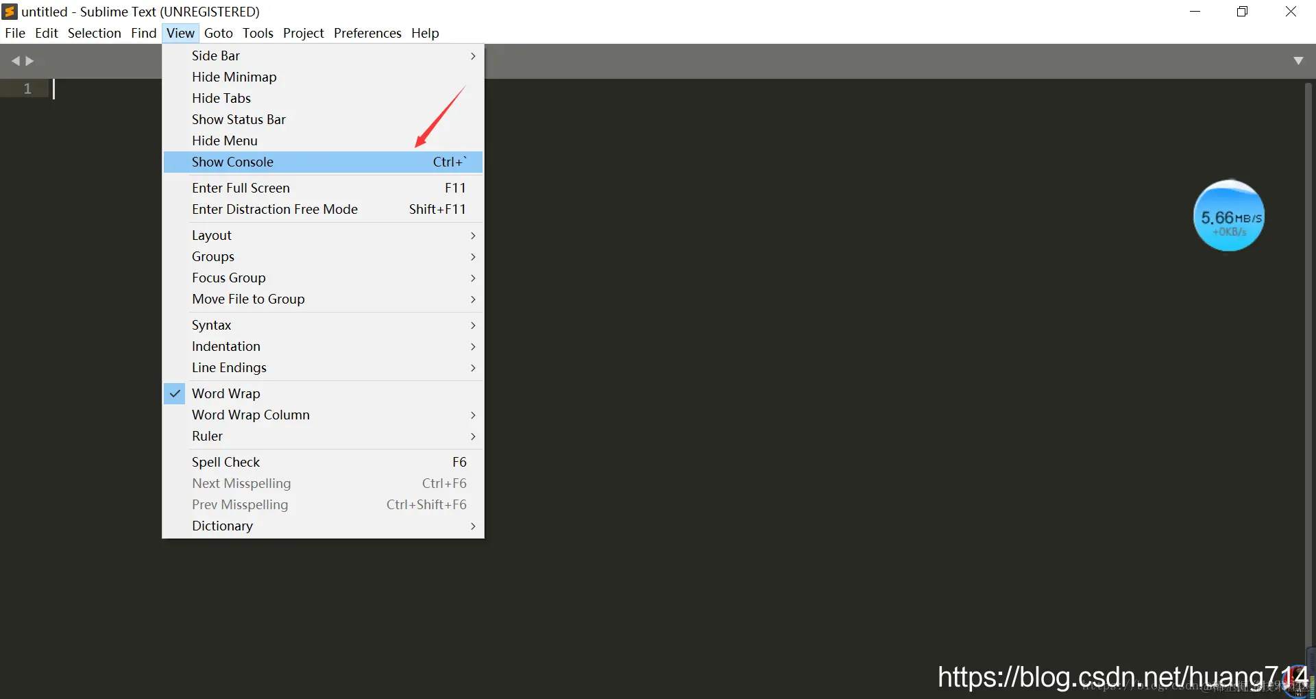The width and height of the screenshot is (1316, 699).
Task: Open the Find menu
Action: click(x=144, y=33)
